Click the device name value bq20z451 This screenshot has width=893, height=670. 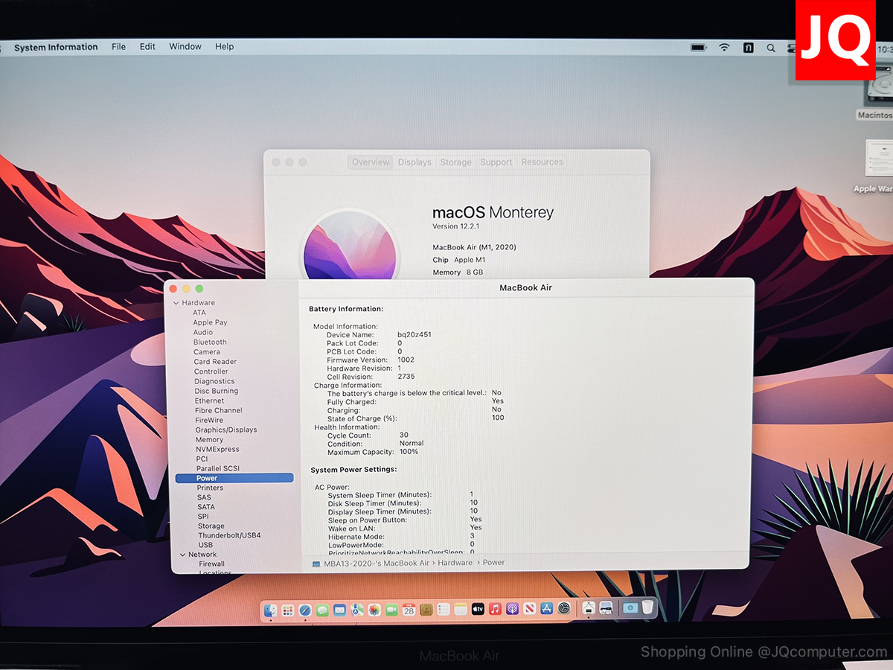[x=415, y=335]
